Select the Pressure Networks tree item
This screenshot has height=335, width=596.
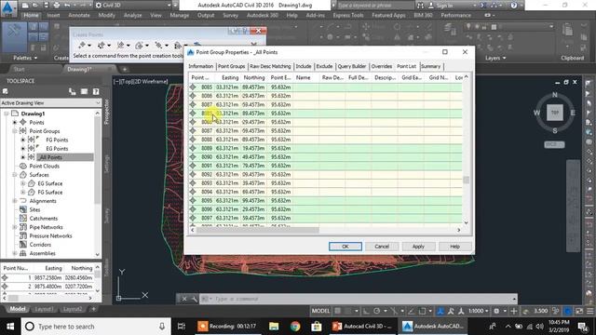50,235
